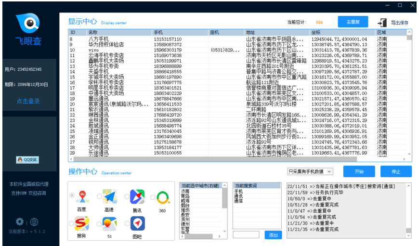Sort by the 手机 column header

(x=180, y=32)
